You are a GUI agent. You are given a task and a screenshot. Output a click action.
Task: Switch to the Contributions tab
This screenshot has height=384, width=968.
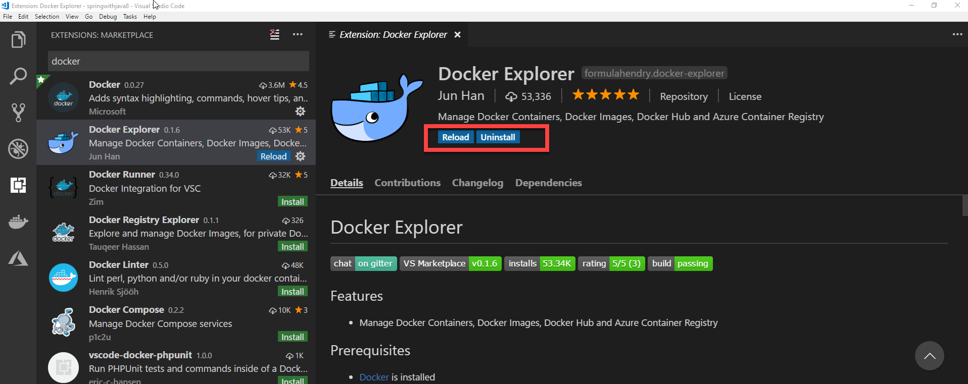click(407, 183)
